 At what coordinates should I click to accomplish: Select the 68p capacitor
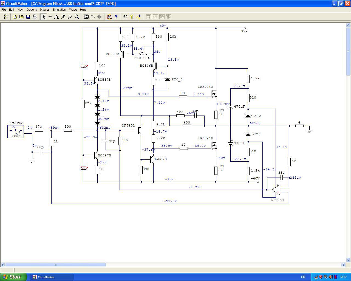[41, 152]
